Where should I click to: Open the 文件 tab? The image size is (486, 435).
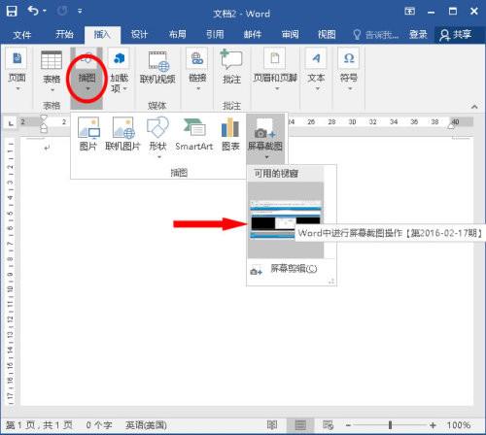22,34
